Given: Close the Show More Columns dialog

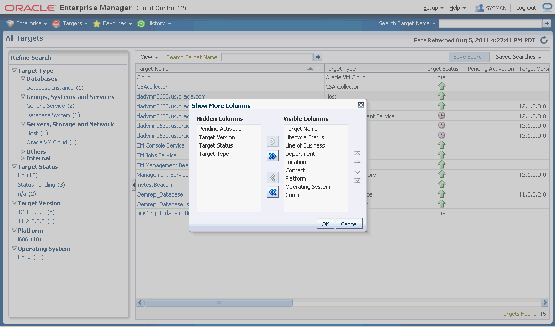Looking at the screenshot, I should tap(361, 105).
